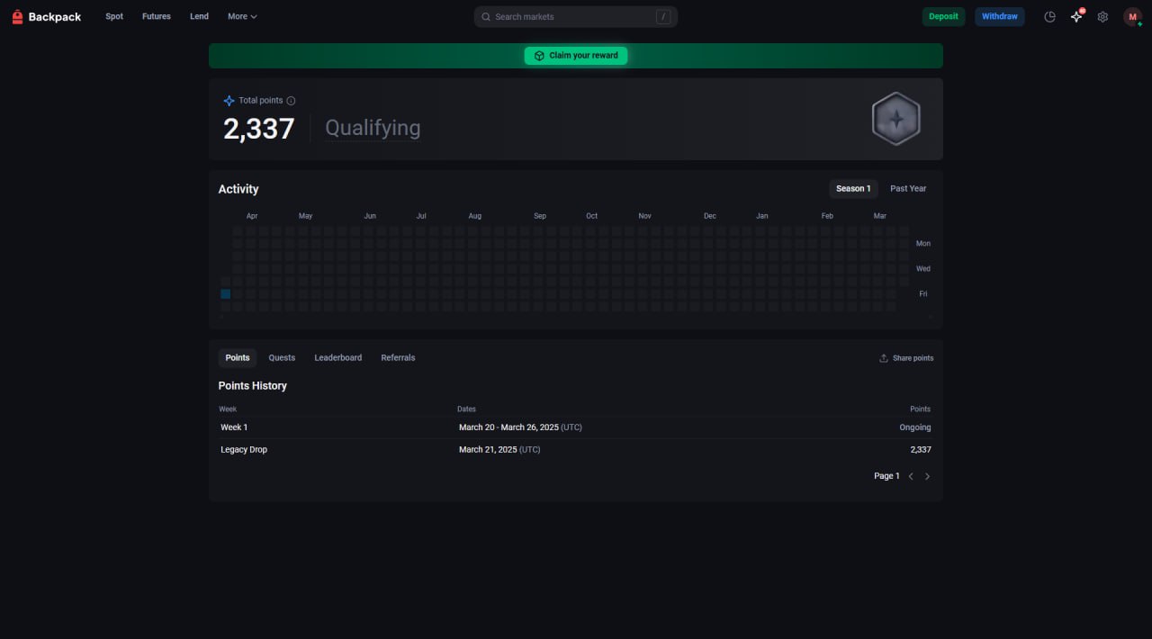
Task: Open the portfolio pie chart icon
Action: (x=1049, y=16)
